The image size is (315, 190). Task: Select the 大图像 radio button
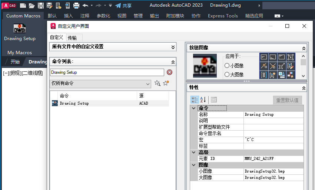(x=227, y=75)
